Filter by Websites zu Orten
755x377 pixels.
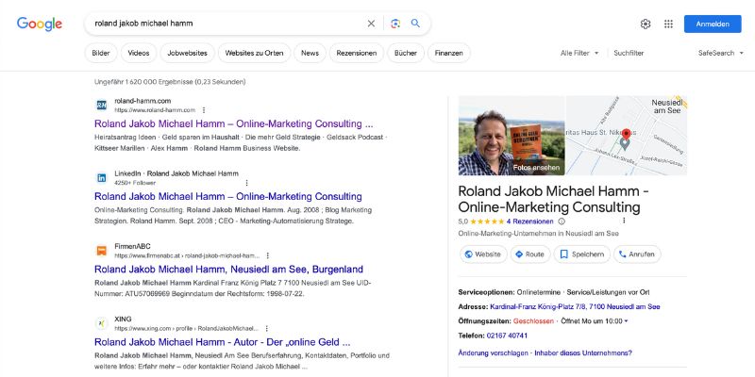click(254, 53)
